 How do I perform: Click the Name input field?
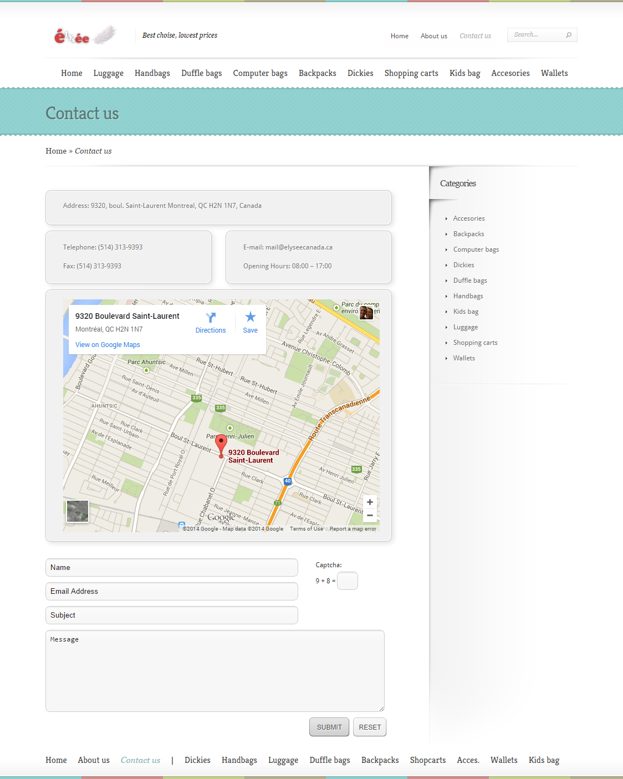pos(172,568)
